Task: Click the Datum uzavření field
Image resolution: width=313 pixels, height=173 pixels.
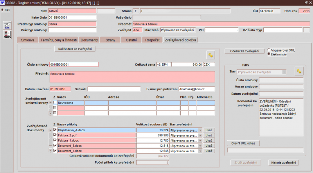Action: pos(60,89)
